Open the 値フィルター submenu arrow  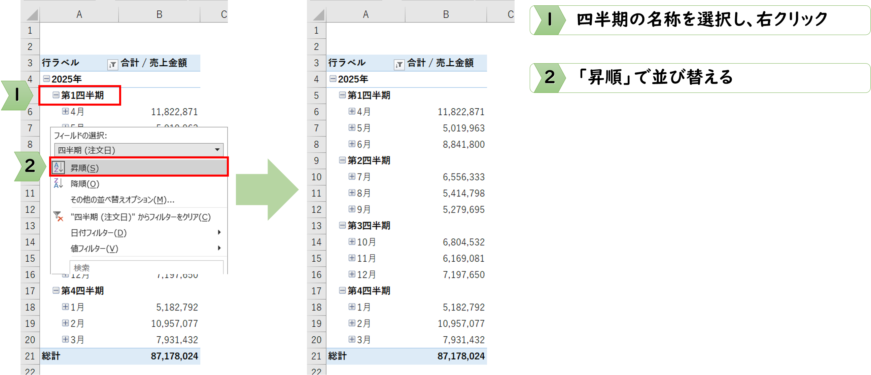pos(220,249)
